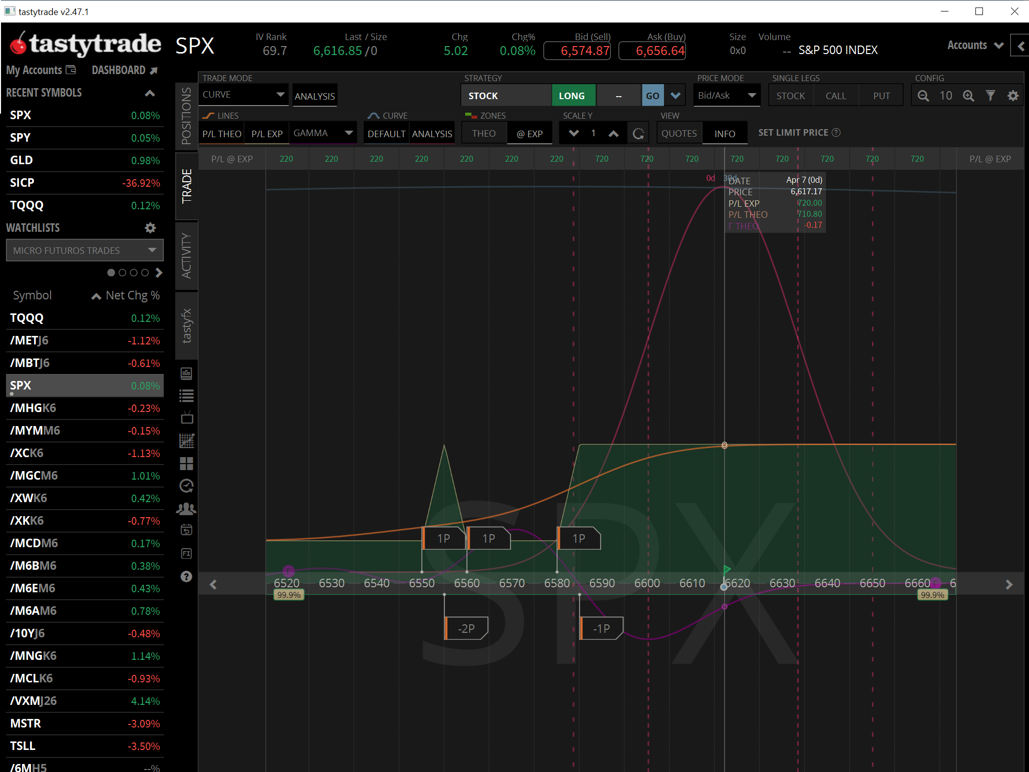1029x772 pixels.
Task: Open config settings gear icon
Action: pyautogui.click(x=1013, y=96)
